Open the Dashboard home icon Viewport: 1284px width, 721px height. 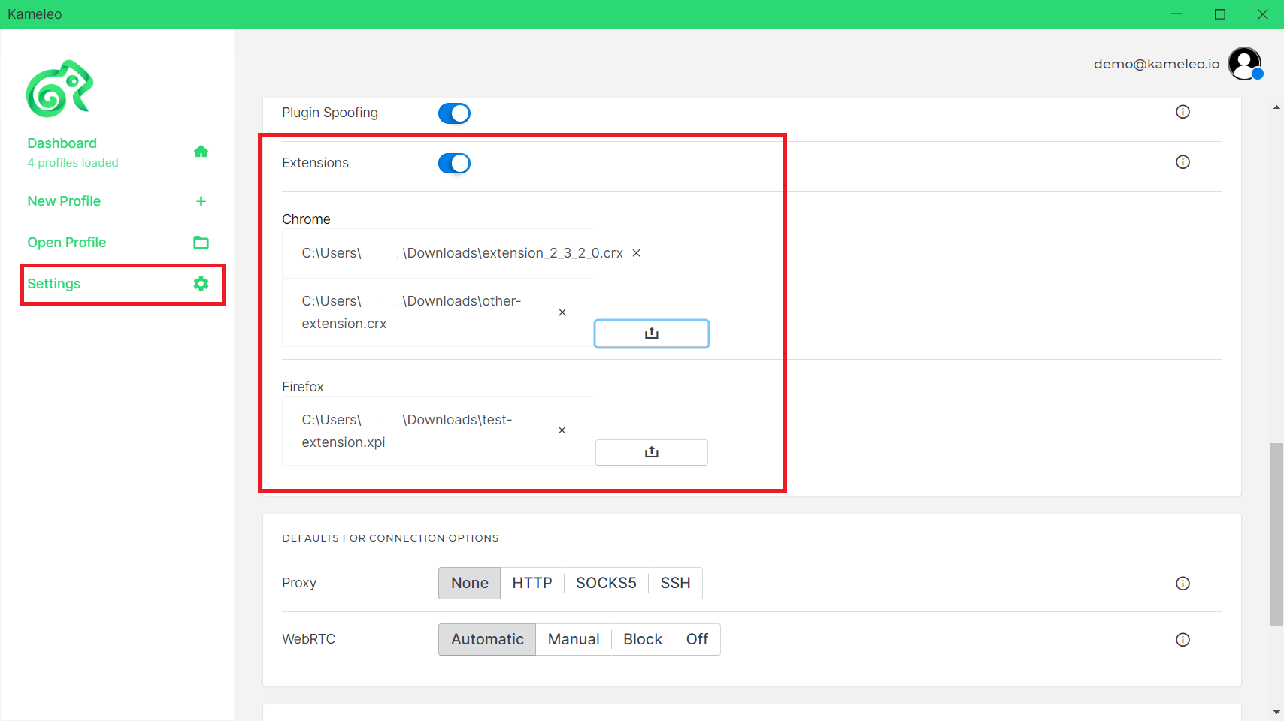click(x=201, y=152)
